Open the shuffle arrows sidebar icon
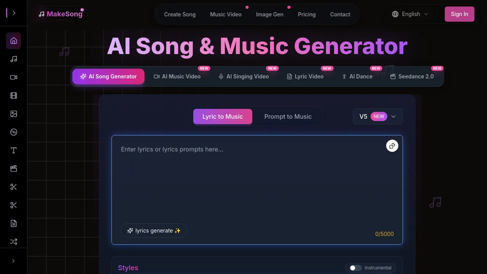 pyautogui.click(x=13, y=242)
